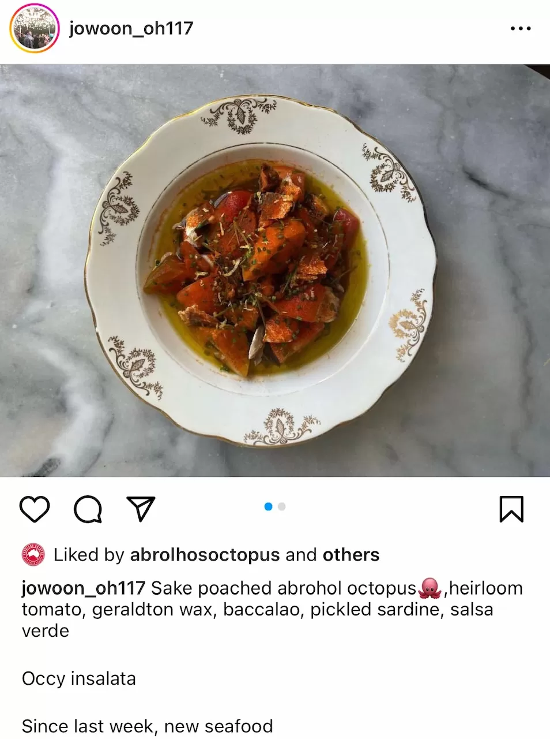The height and width of the screenshot is (739, 550).
Task: View jowoon_oh117 story via profile picture
Action: pos(35,28)
